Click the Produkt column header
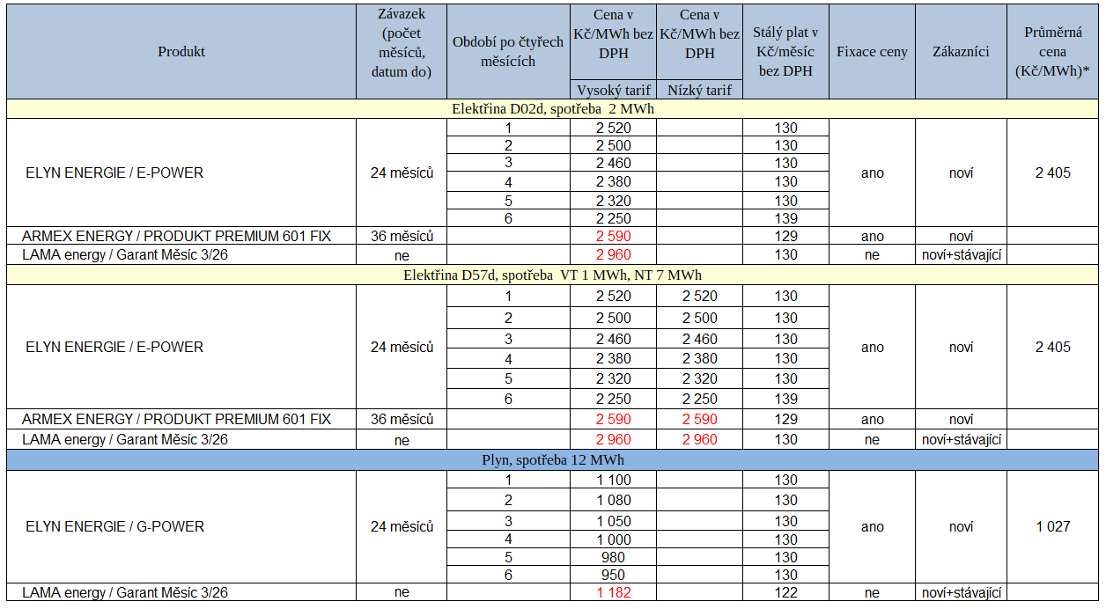The width and height of the screenshot is (1106, 609). (181, 52)
